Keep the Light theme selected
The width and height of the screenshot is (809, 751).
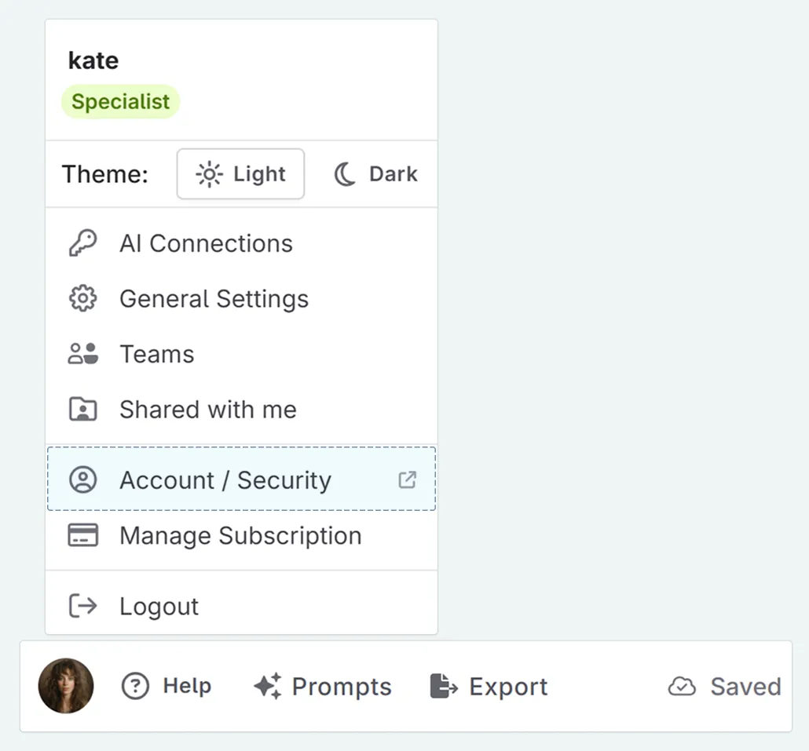point(240,173)
